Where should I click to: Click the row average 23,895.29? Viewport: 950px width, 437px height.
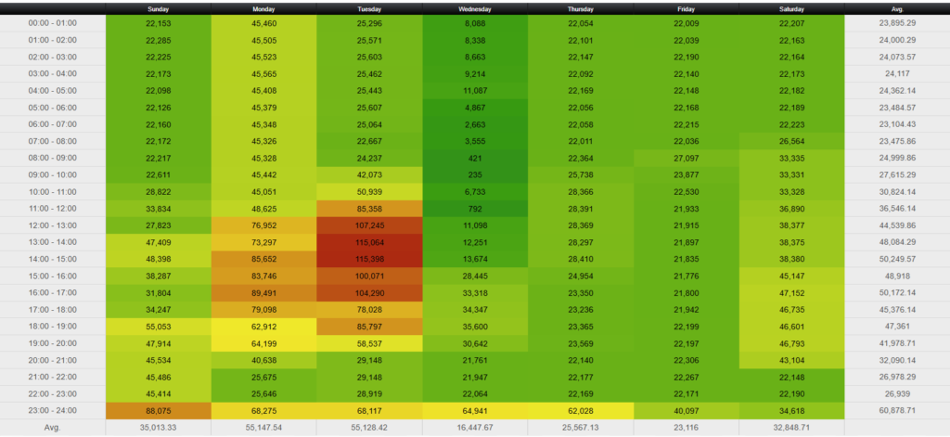[x=897, y=23]
